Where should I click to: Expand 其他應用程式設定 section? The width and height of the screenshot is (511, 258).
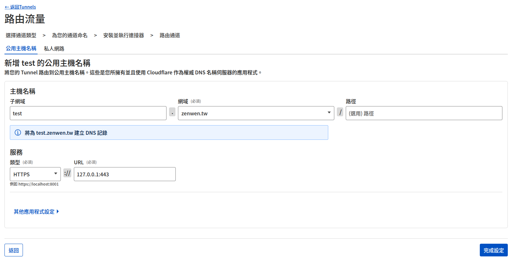coord(34,212)
